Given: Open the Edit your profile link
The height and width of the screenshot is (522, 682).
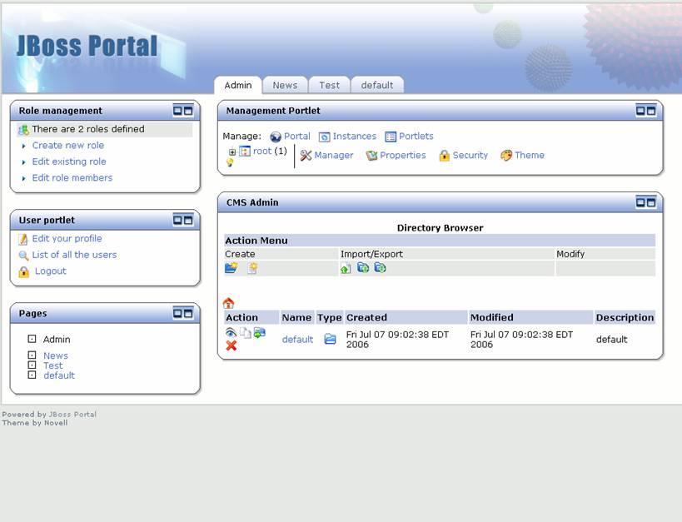Looking at the screenshot, I should tap(67, 238).
